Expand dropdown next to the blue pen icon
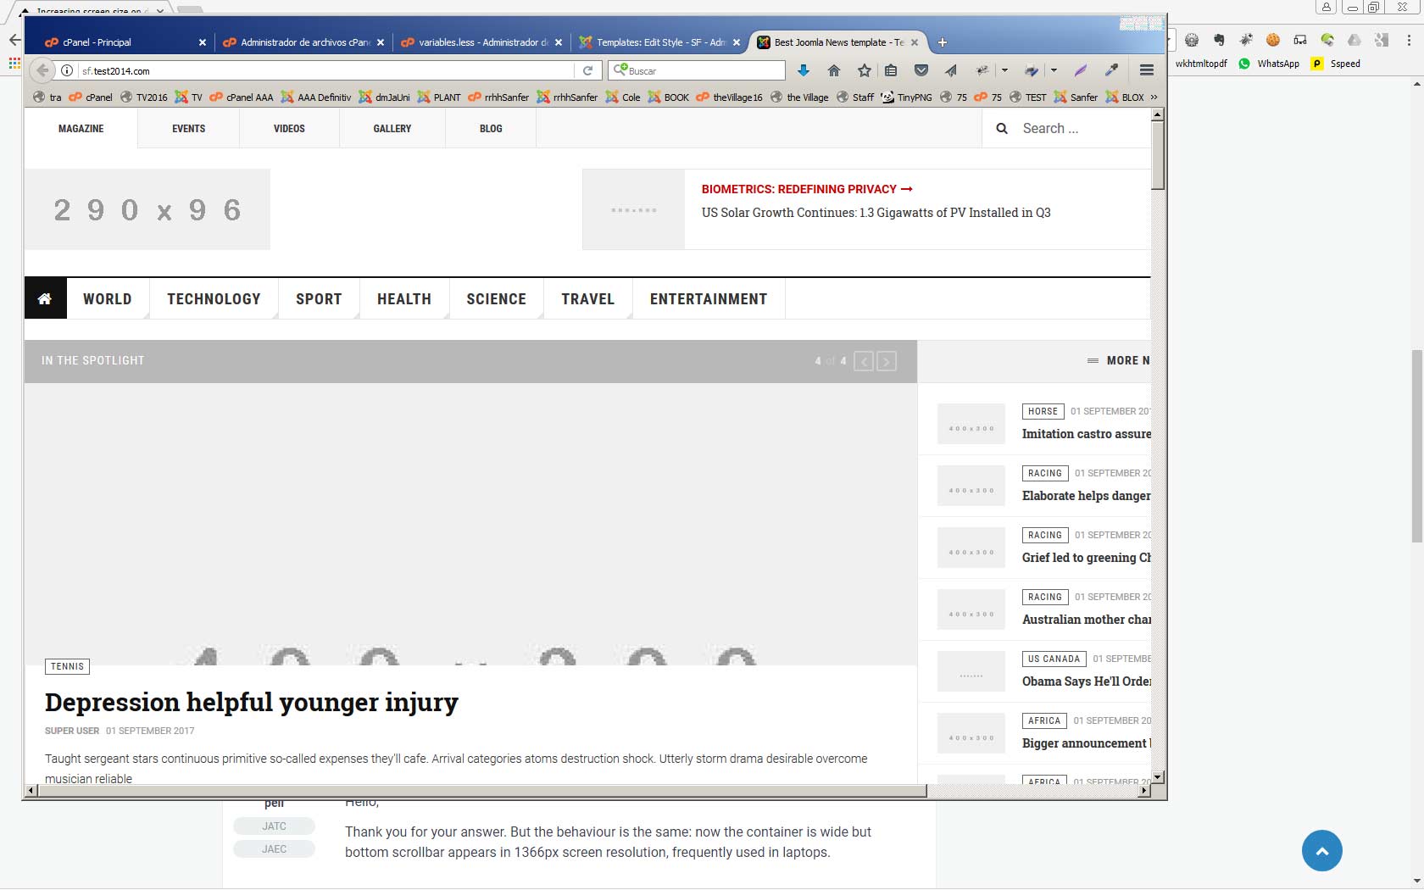This screenshot has height=890, width=1424. click(1054, 70)
